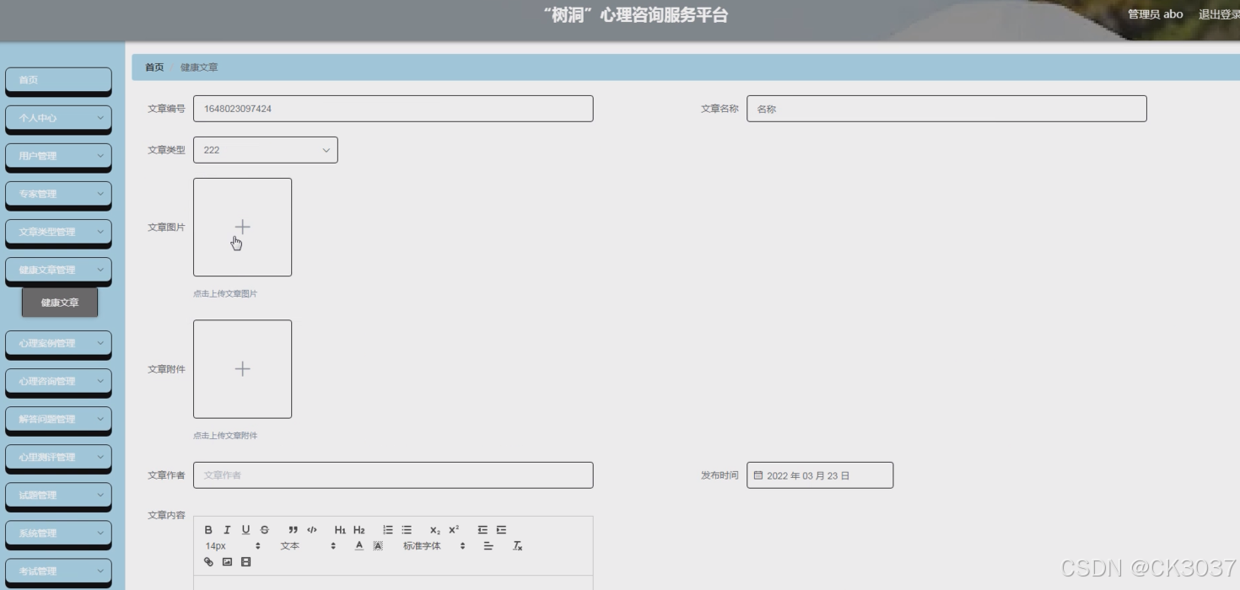The width and height of the screenshot is (1240, 590).
Task: Toggle bold formatting in the article editor
Action: (x=209, y=530)
